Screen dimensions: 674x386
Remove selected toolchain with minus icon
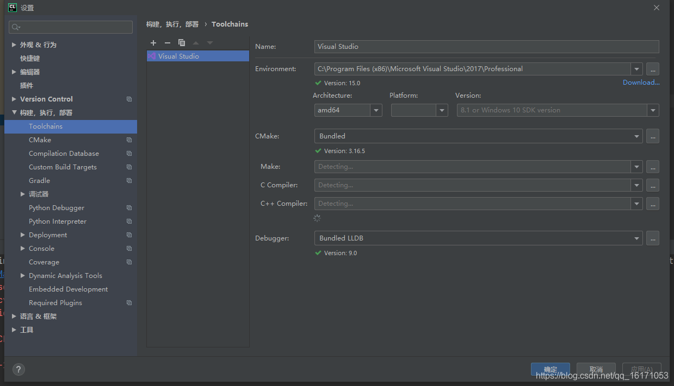(x=168, y=43)
